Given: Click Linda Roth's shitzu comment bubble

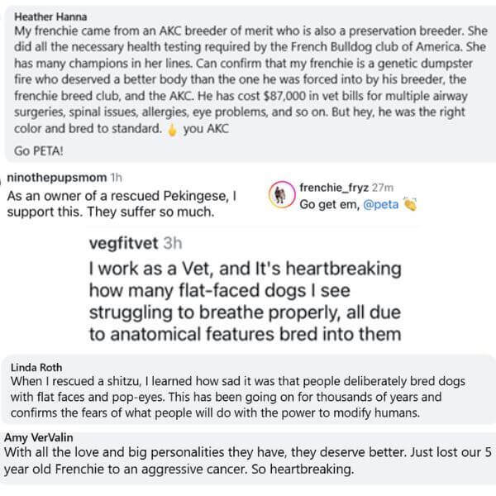Looking at the screenshot, I should click(248, 389).
